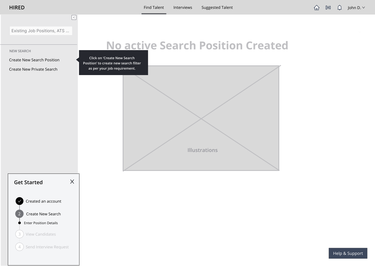Select the filters/settings sliders icon
Viewport: 375px width, 266px height.
coord(328,8)
